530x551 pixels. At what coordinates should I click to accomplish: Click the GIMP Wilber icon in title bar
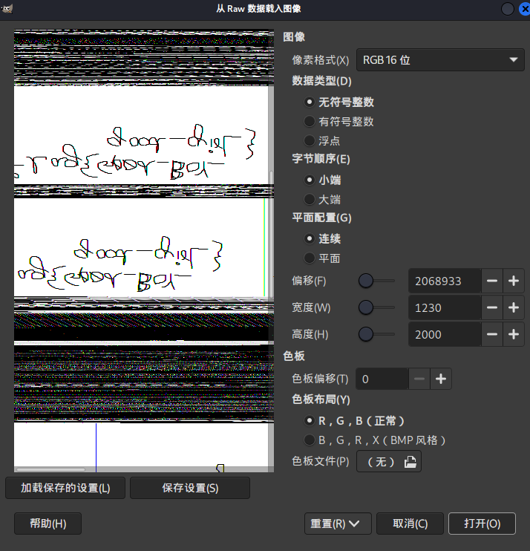point(7,9)
